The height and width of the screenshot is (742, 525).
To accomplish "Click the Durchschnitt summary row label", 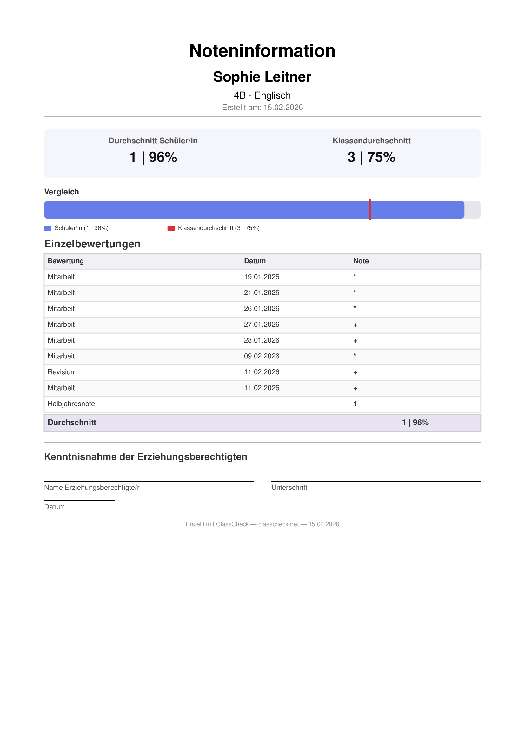I will (72, 422).
